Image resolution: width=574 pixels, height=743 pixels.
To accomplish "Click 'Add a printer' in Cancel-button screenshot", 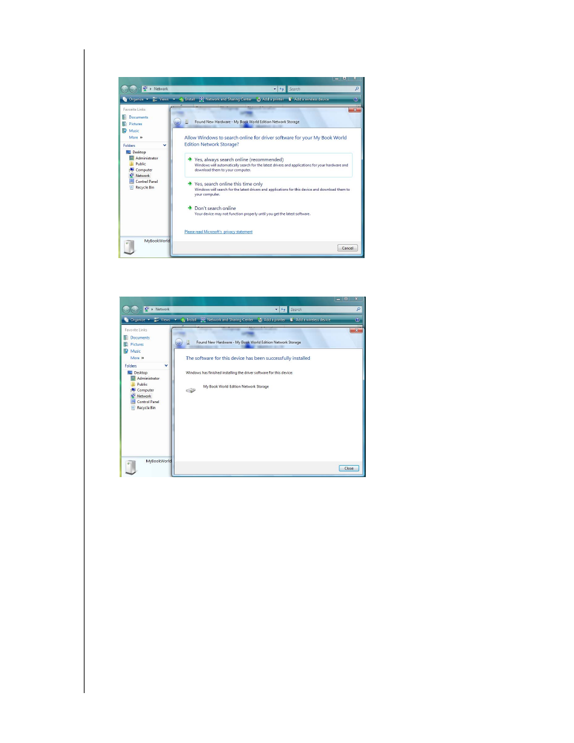I will (x=270, y=99).
